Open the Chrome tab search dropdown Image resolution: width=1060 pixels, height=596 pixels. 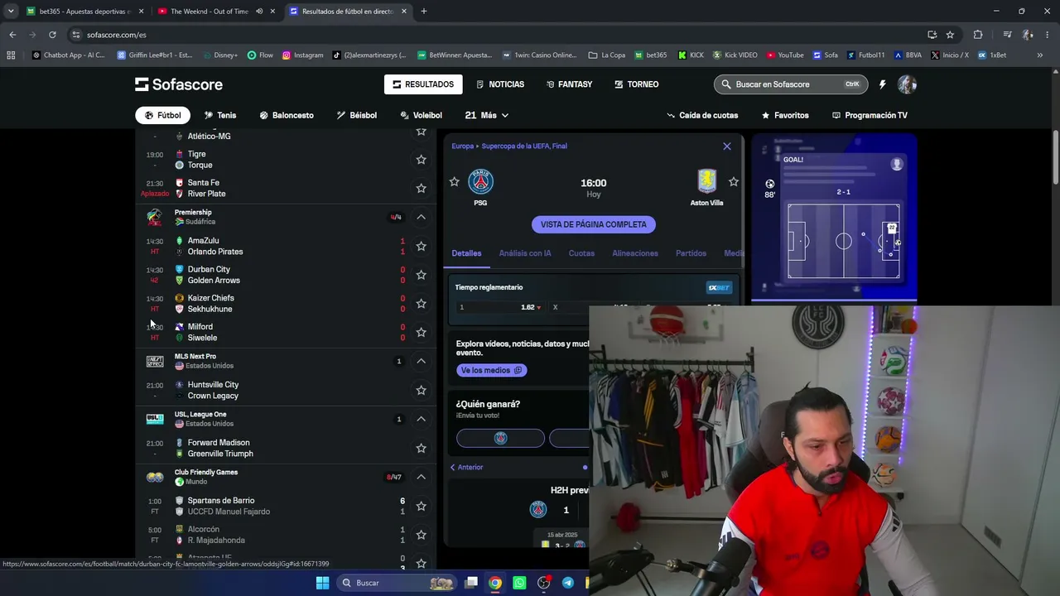point(11,12)
